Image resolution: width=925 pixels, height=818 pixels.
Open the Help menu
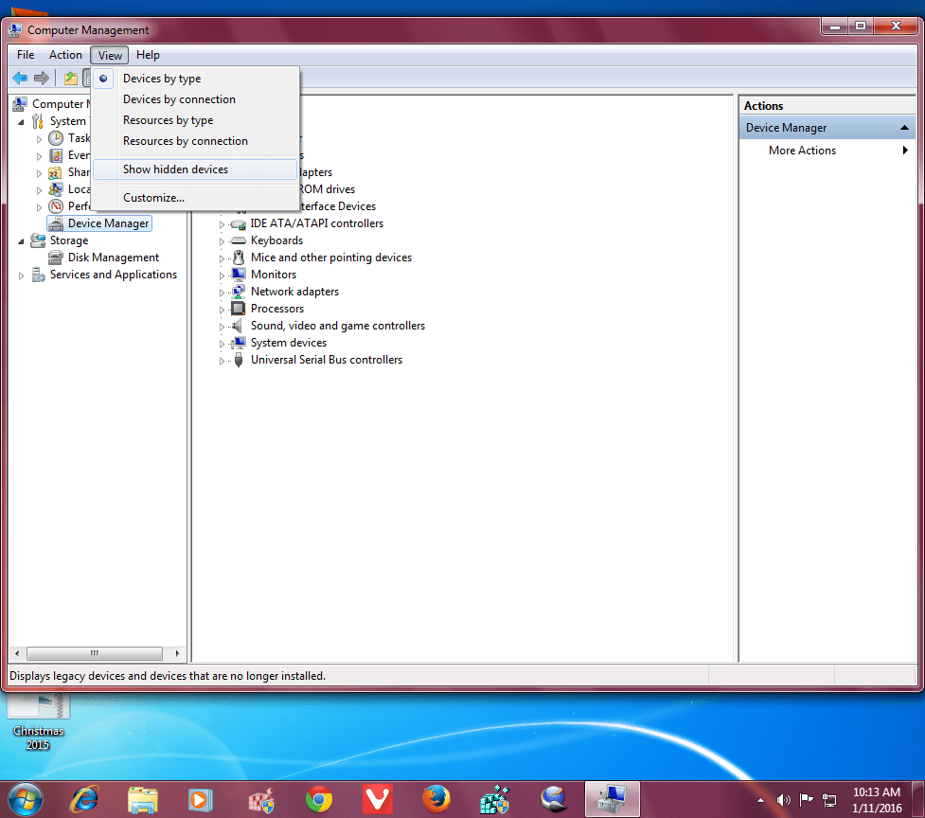pos(148,54)
